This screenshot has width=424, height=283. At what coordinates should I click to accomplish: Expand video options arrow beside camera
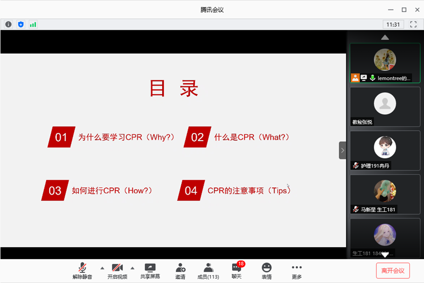click(132, 268)
